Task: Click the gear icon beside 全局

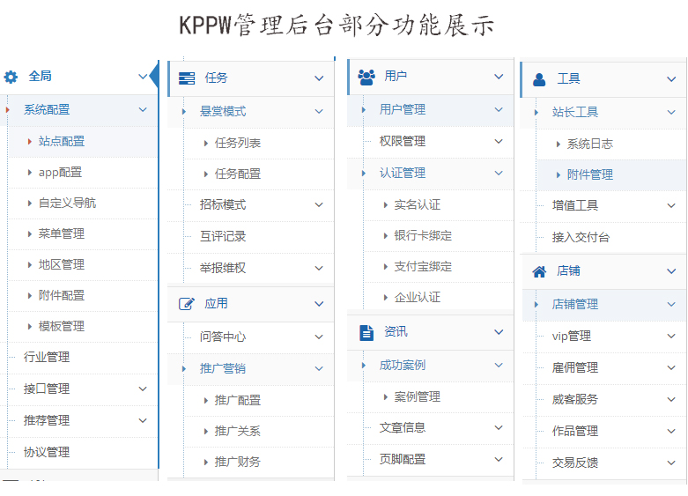Action: point(11,77)
